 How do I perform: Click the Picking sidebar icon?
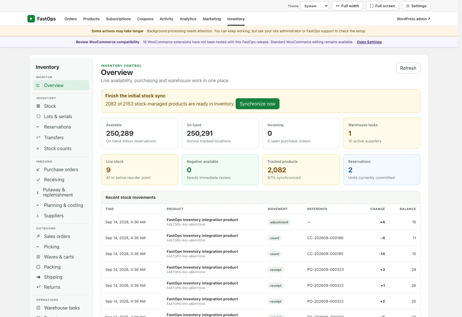pyautogui.click(x=38, y=247)
